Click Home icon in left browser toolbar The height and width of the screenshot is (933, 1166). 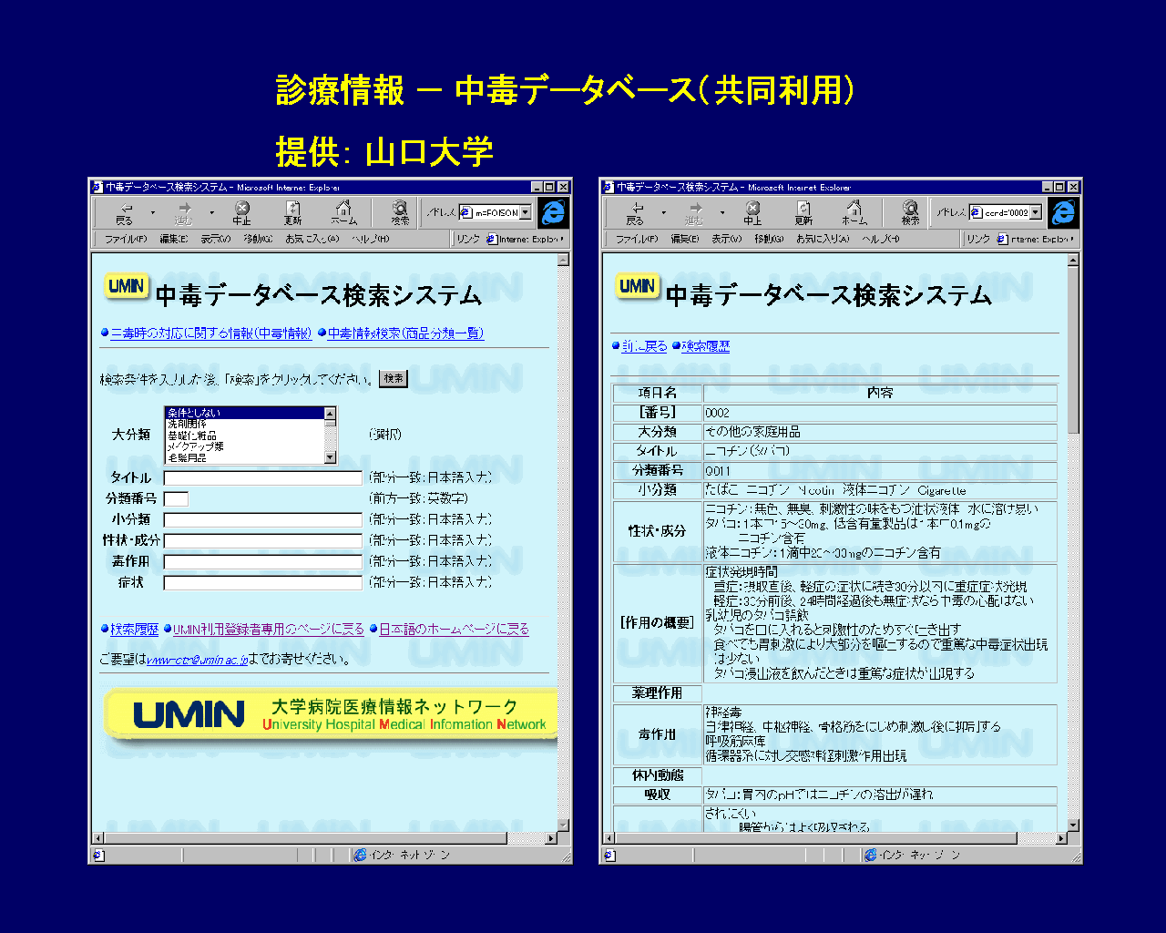point(343,212)
